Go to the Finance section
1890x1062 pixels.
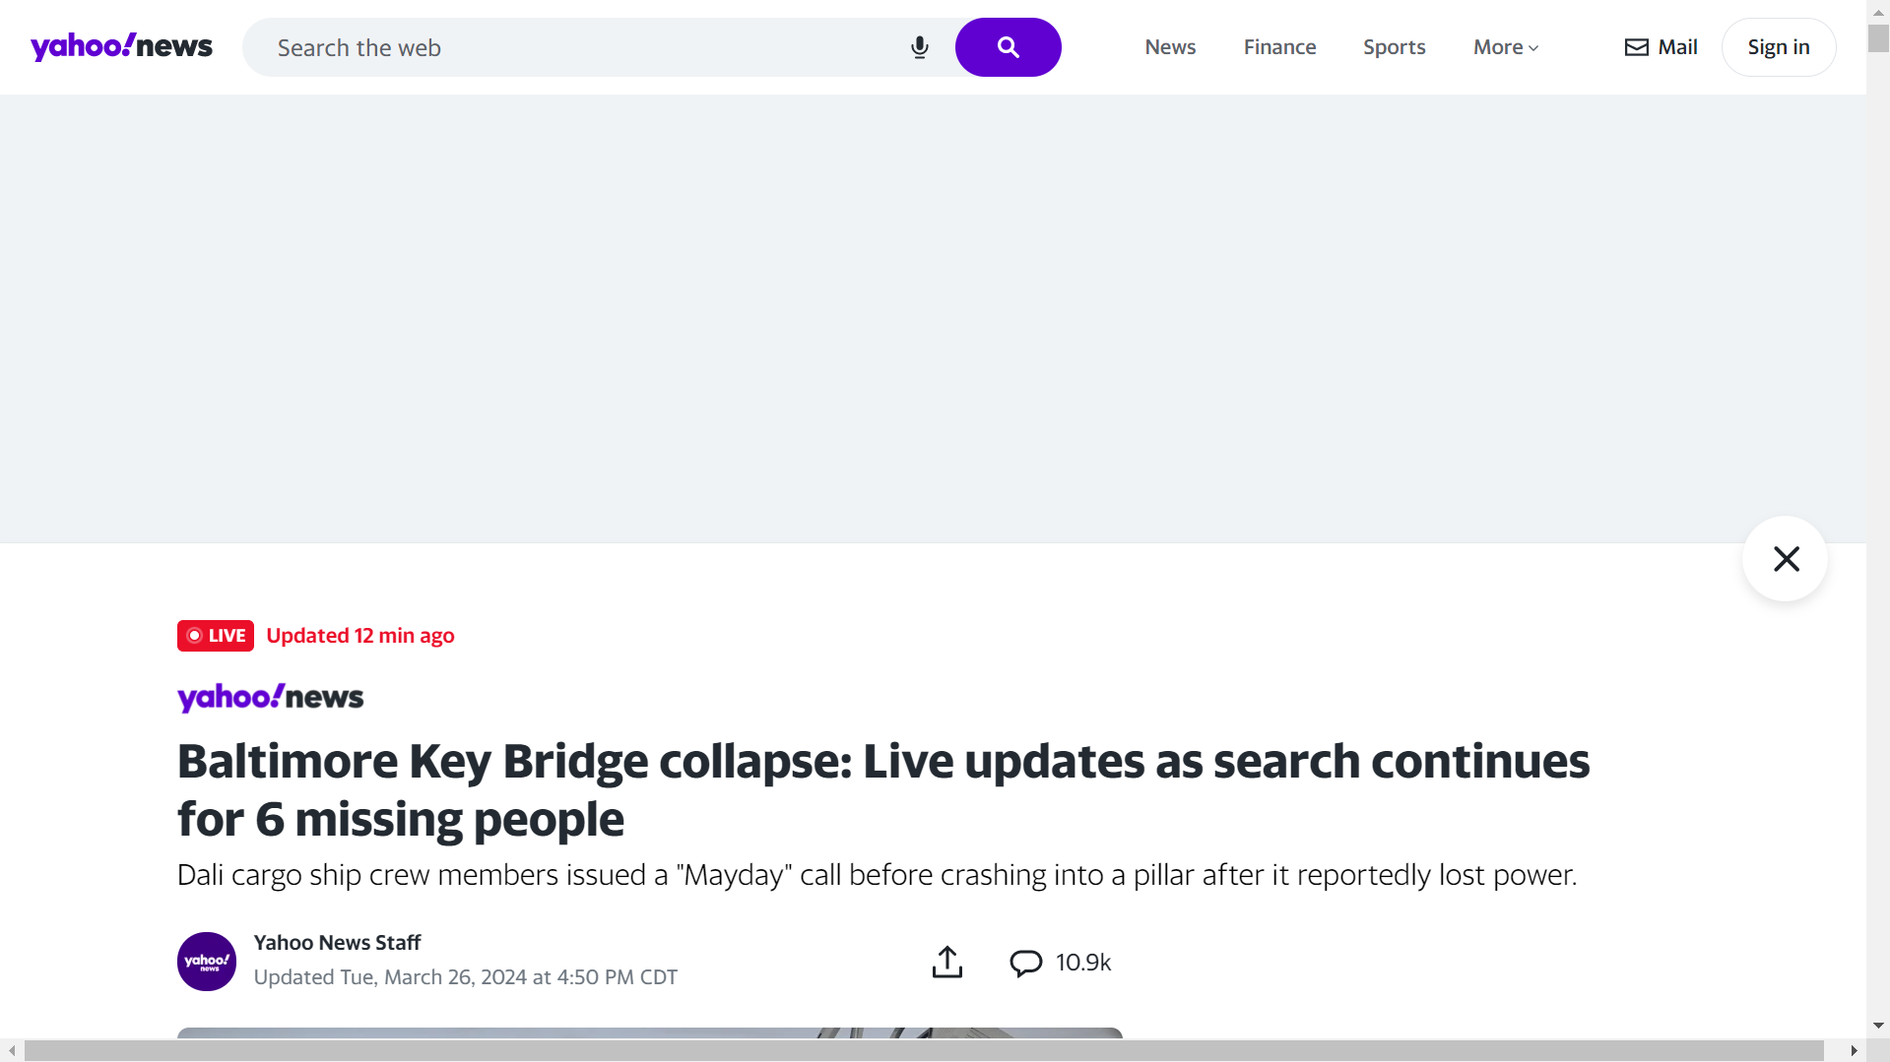pos(1279,47)
